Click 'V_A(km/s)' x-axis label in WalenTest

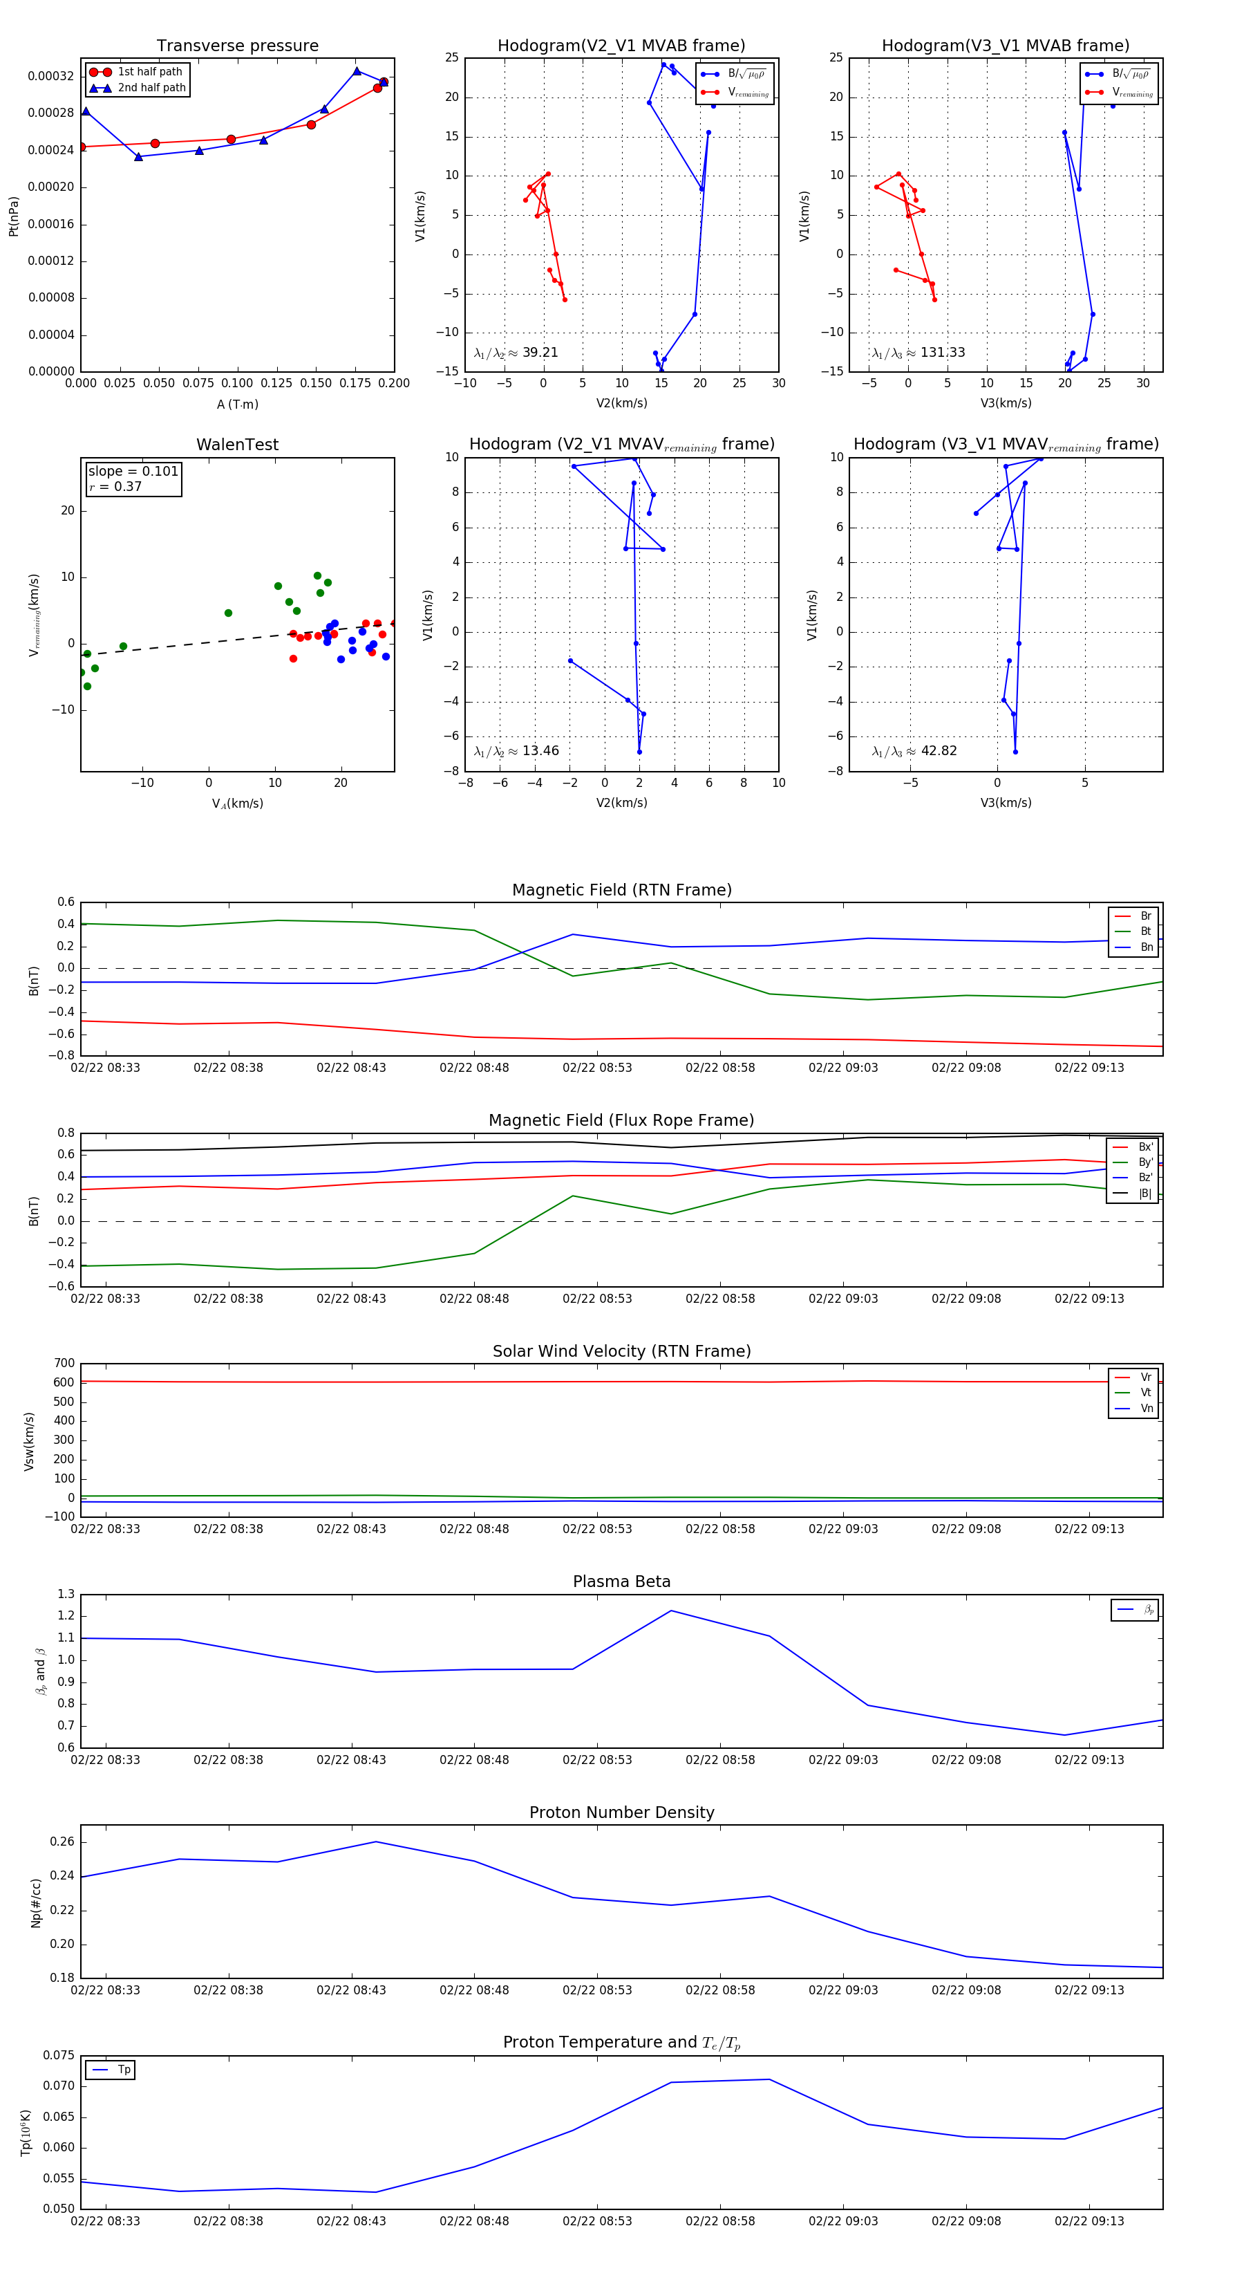pyautogui.click(x=237, y=804)
